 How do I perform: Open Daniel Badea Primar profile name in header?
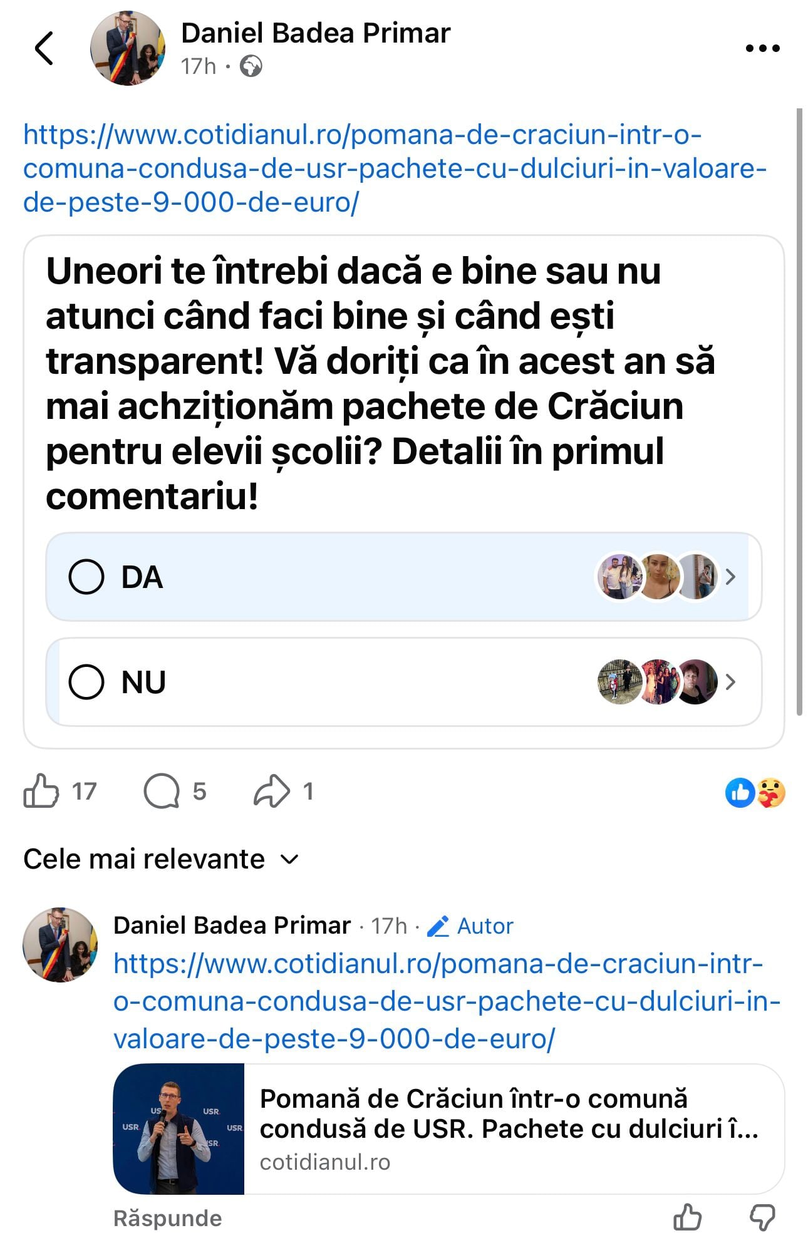[x=316, y=33]
